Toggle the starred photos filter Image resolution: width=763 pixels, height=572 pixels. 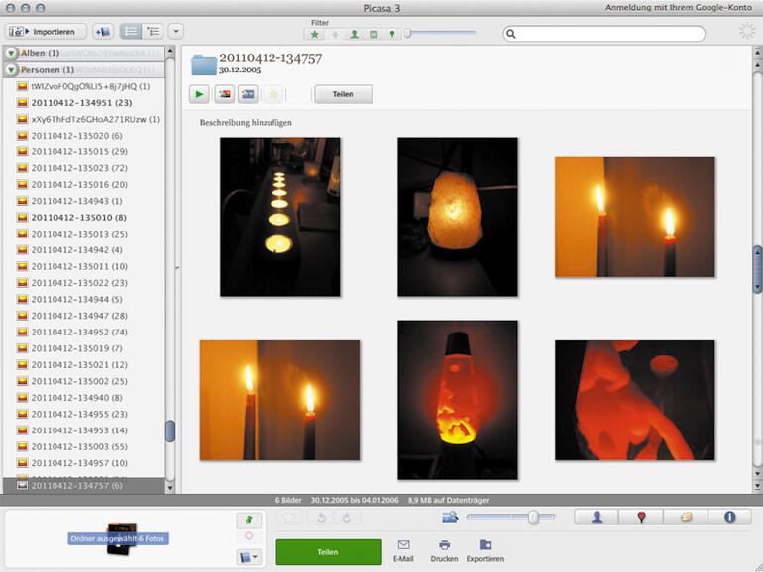click(x=315, y=34)
